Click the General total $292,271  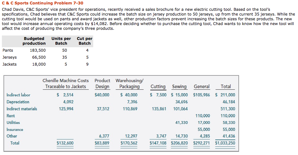click(202, 143)
